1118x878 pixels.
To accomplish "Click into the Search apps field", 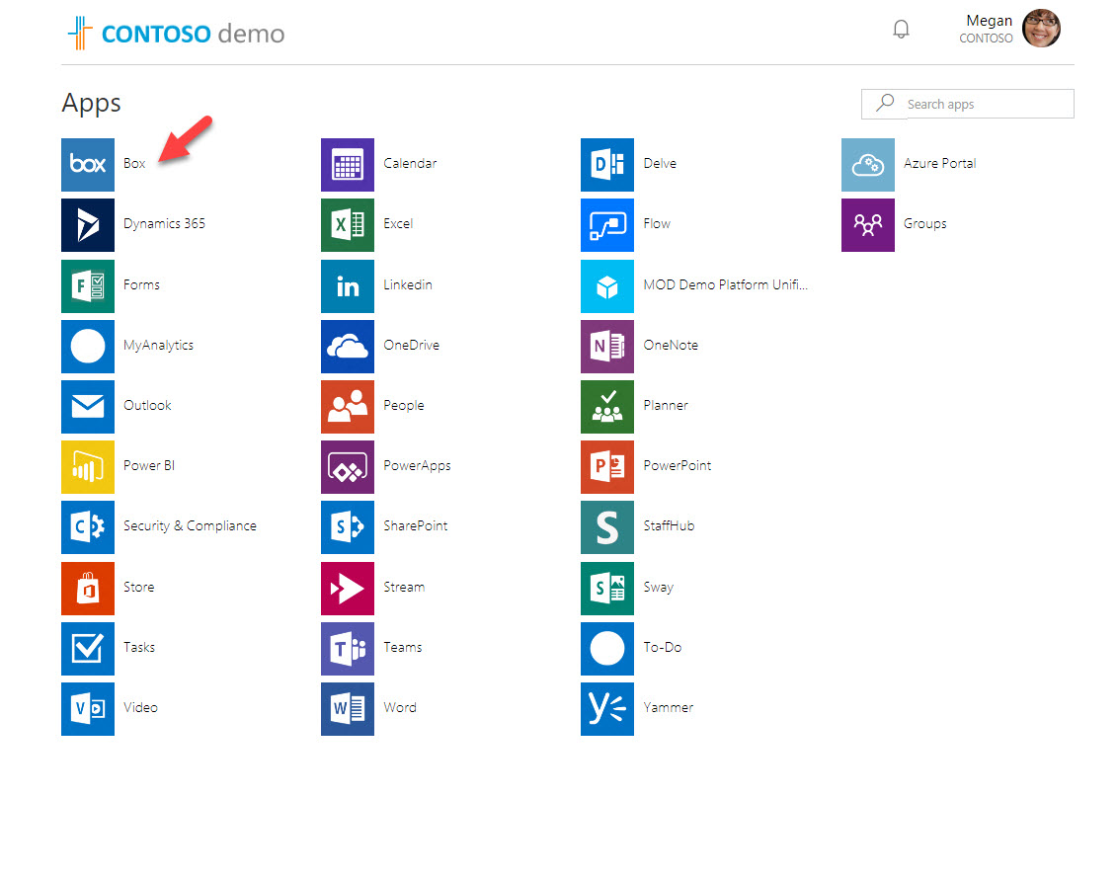I will 968,104.
